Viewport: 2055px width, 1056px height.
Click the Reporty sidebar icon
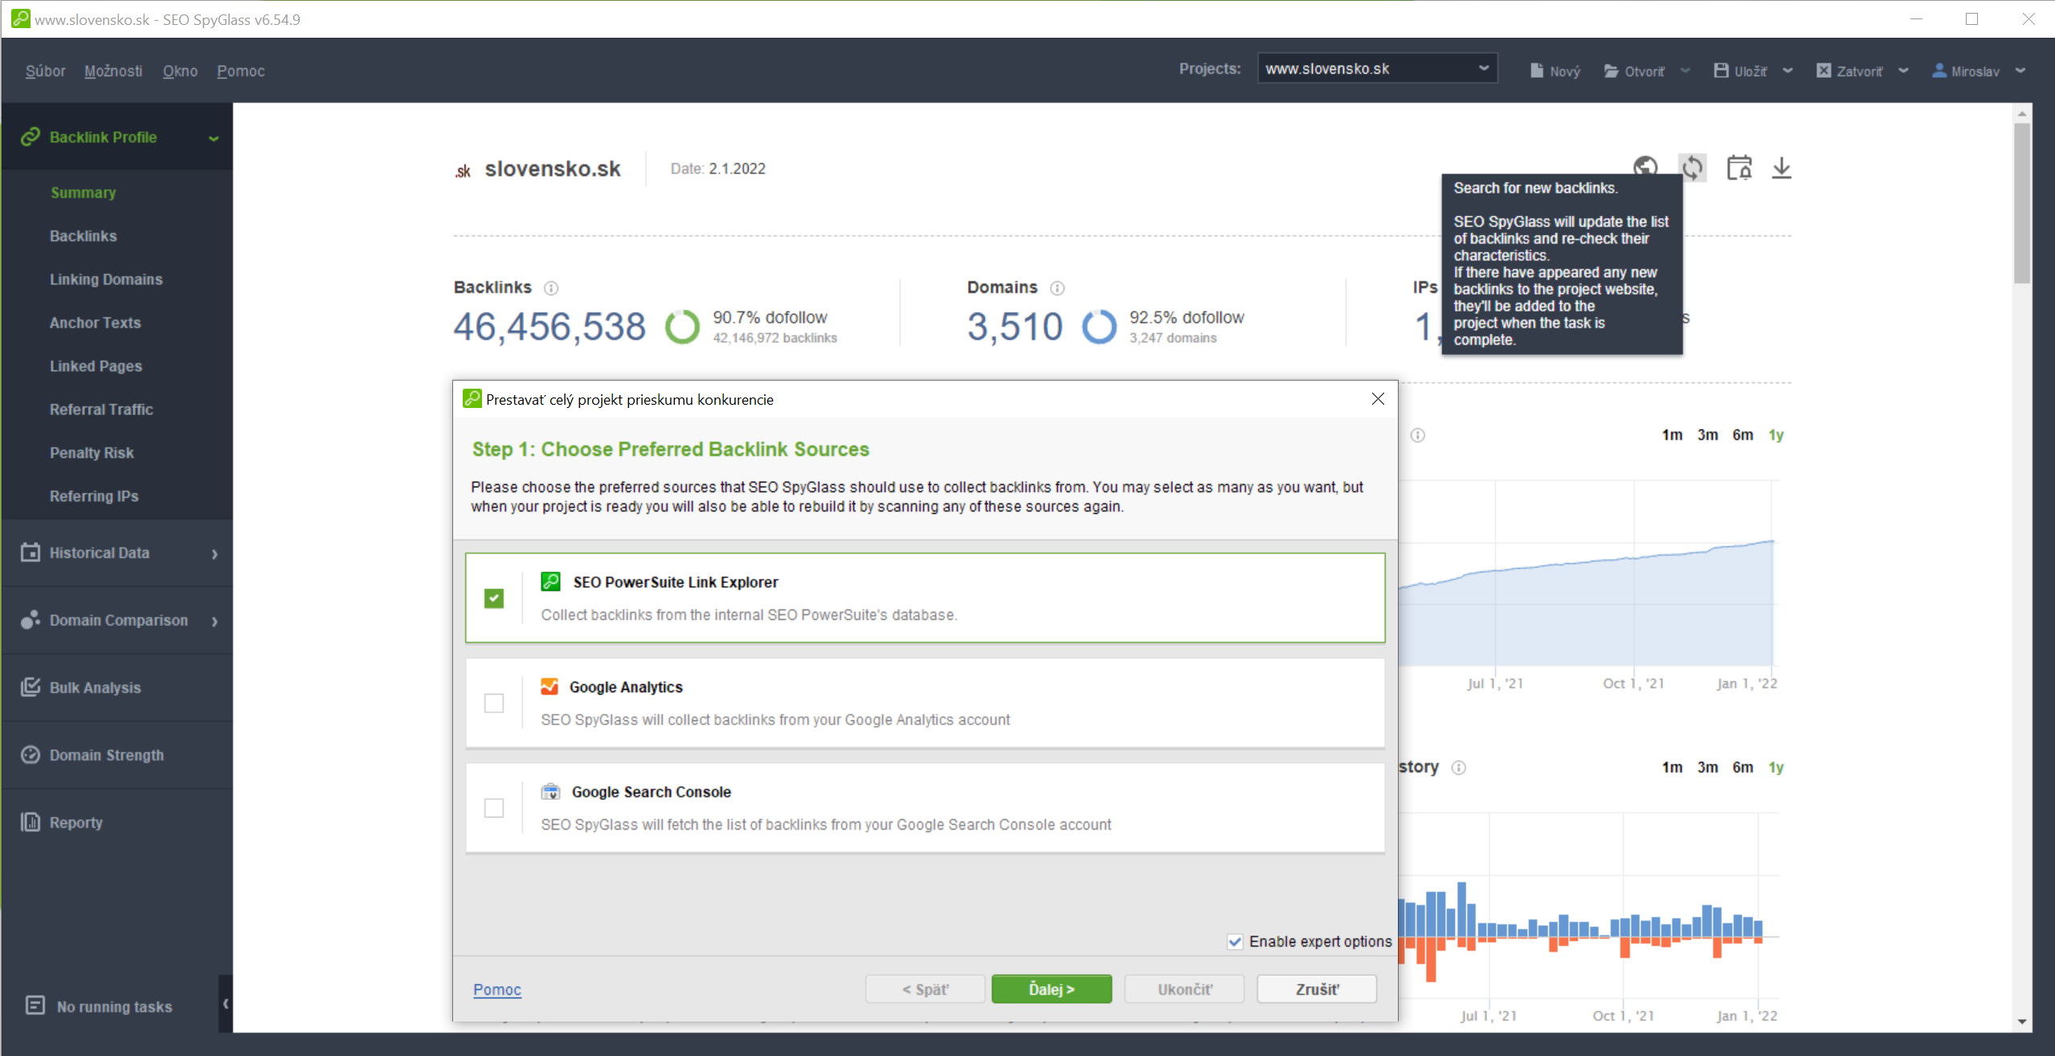pos(31,822)
